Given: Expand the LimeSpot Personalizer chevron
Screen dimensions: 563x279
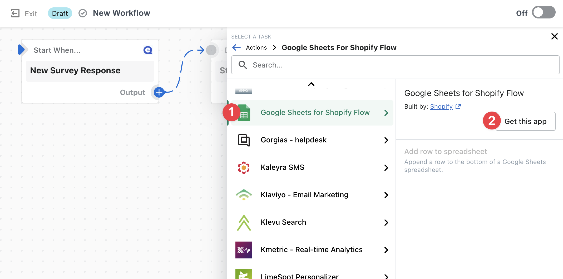Looking at the screenshot, I should tap(386, 276).
